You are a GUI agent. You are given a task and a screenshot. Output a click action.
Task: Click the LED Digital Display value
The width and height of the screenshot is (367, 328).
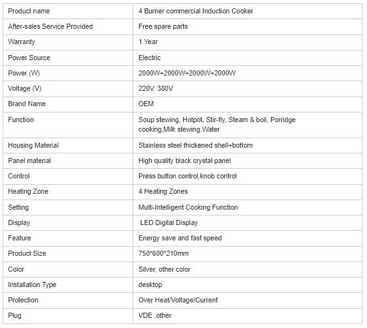[168, 223]
